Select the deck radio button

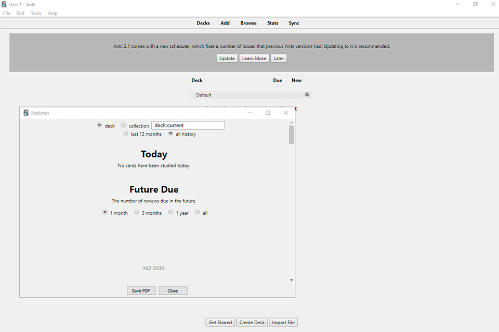[100, 125]
